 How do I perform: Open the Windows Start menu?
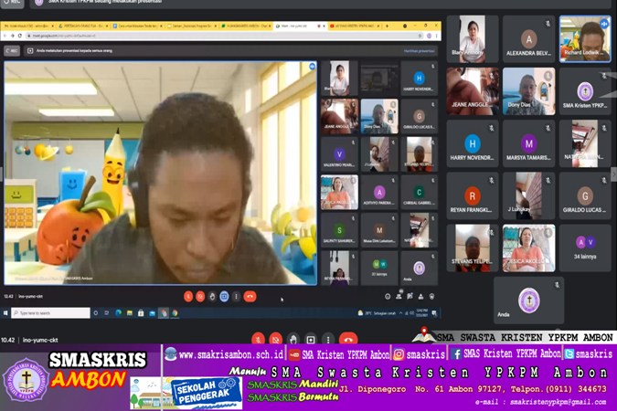(5, 313)
